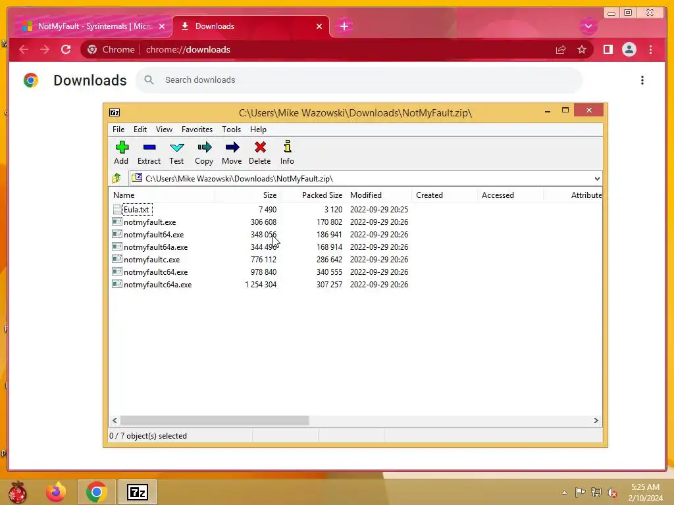Click the scroll left arrow in file list
Image resolution: width=674 pixels, height=505 pixels.
pos(115,420)
